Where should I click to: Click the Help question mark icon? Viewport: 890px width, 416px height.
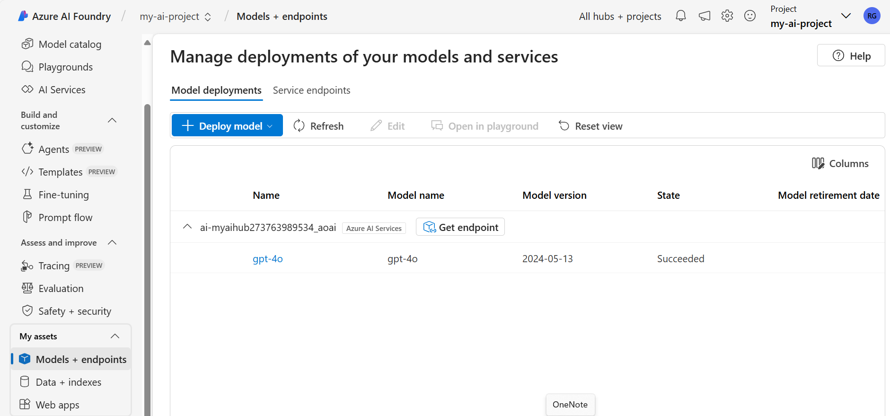[838, 55]
